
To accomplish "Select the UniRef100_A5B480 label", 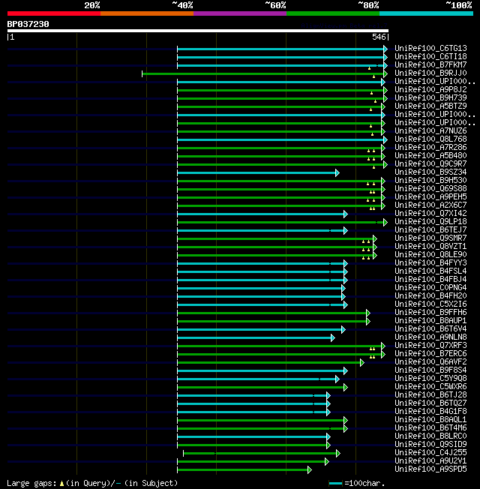I will click(x=430, y=155).
